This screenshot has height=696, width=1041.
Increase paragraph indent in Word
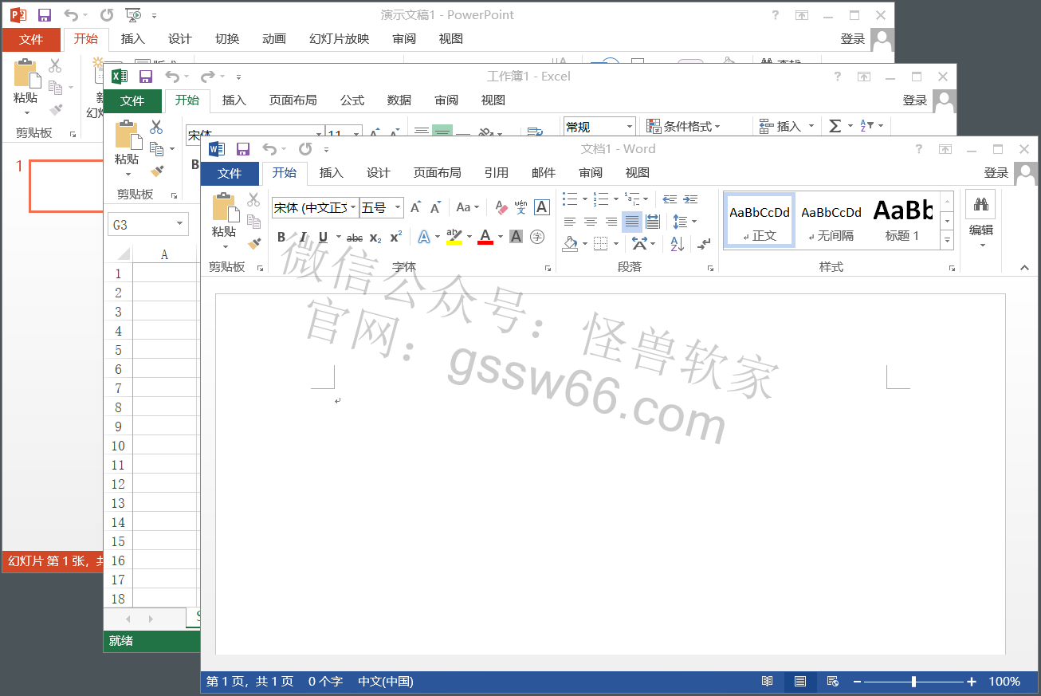(690, 199)
